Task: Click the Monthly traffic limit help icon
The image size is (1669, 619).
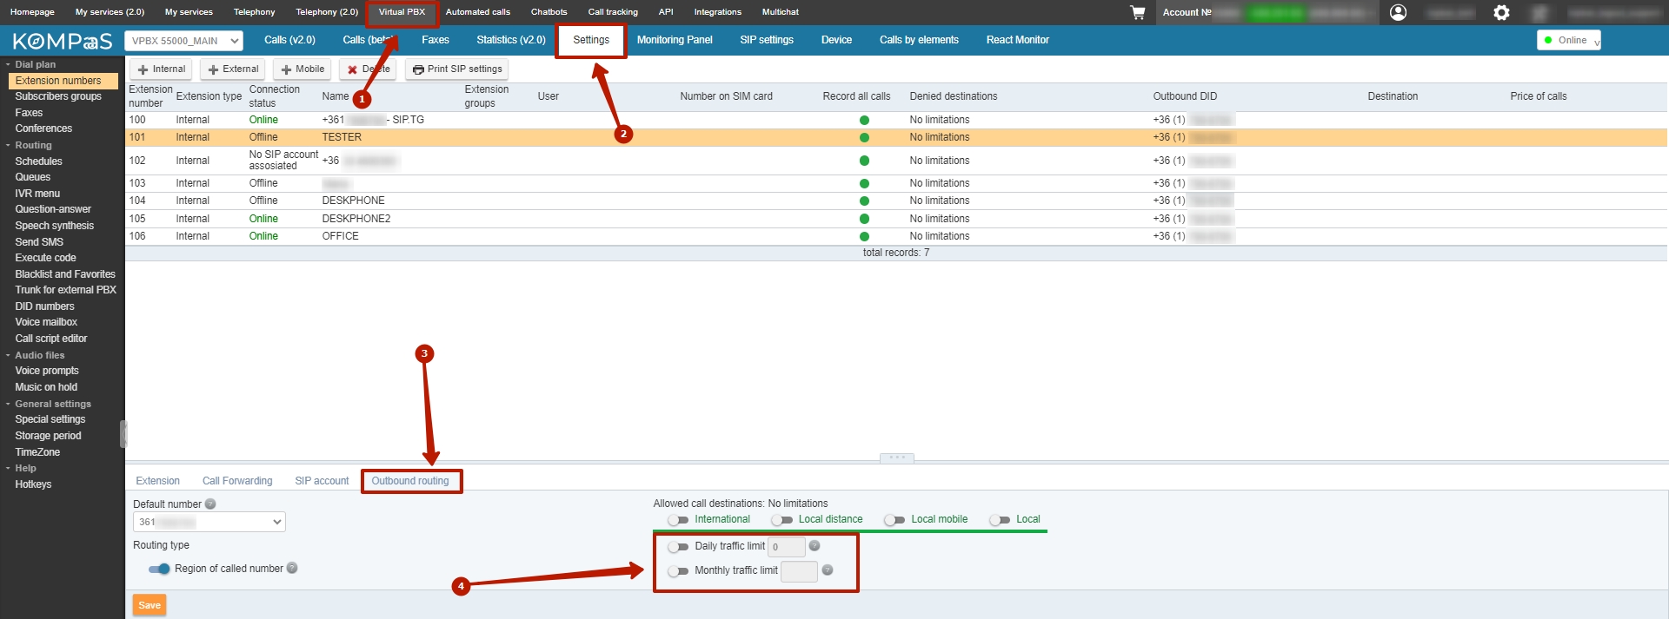Action: point(828,570)
